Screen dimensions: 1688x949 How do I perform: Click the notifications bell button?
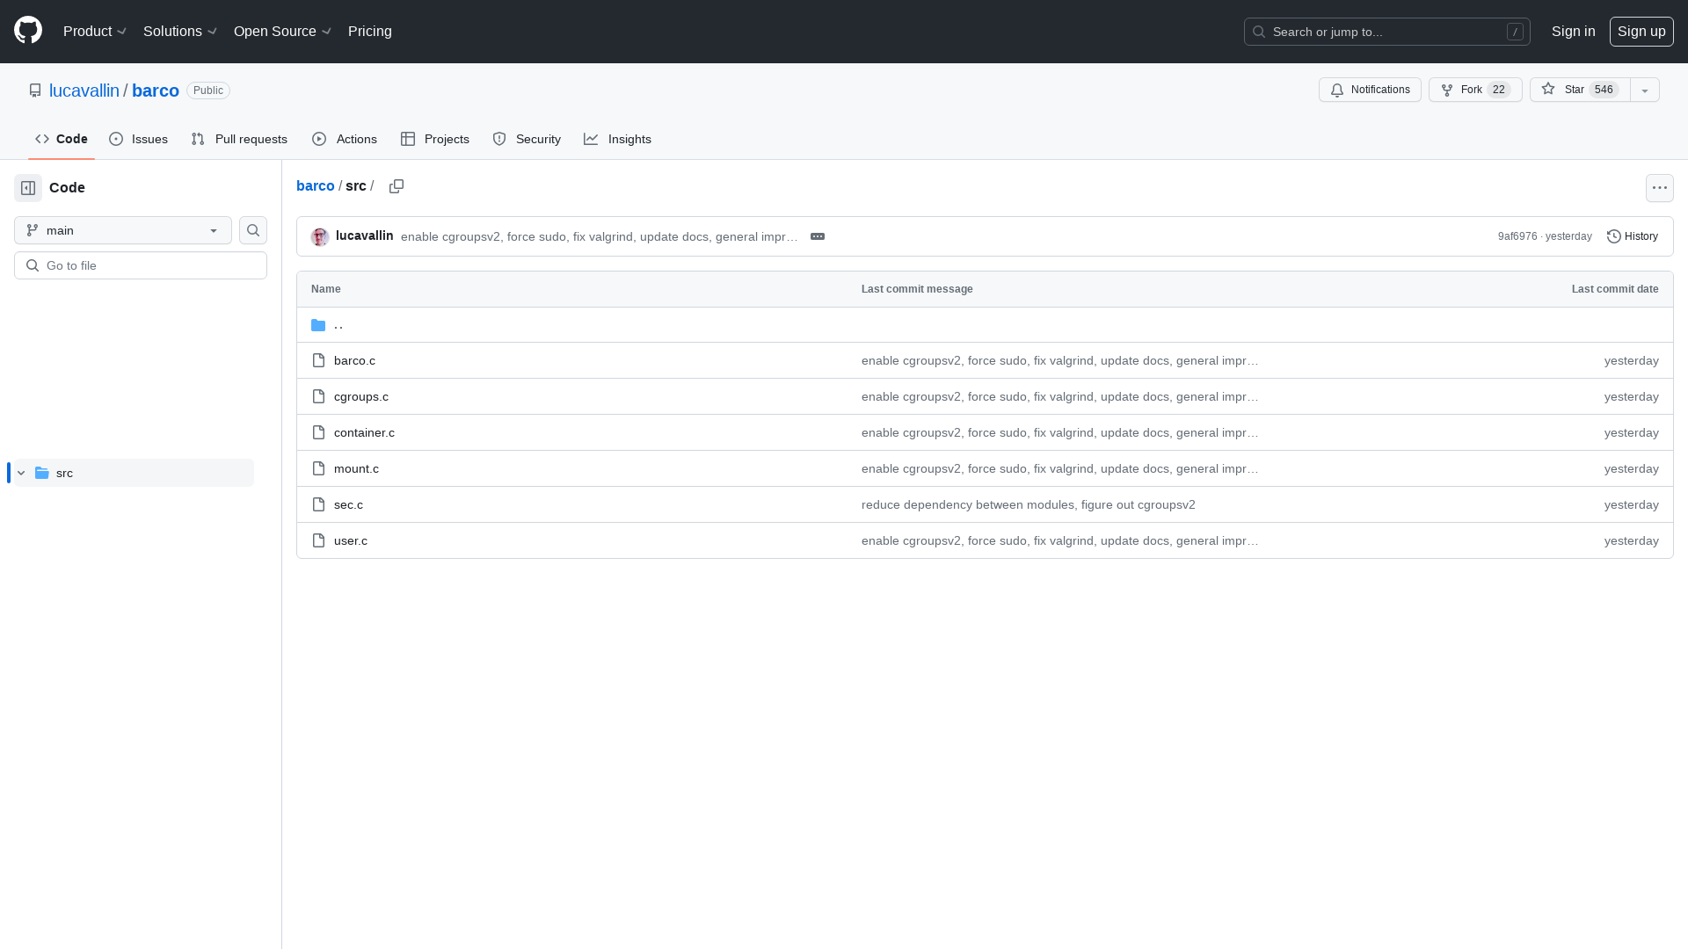[x=1370, y=90]
